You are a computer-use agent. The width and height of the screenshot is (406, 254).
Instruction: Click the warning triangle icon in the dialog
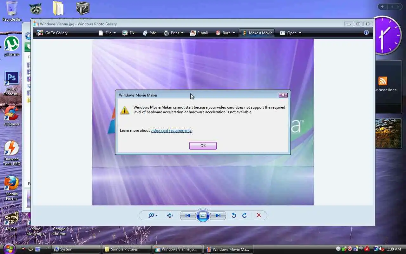pos(125,110)
